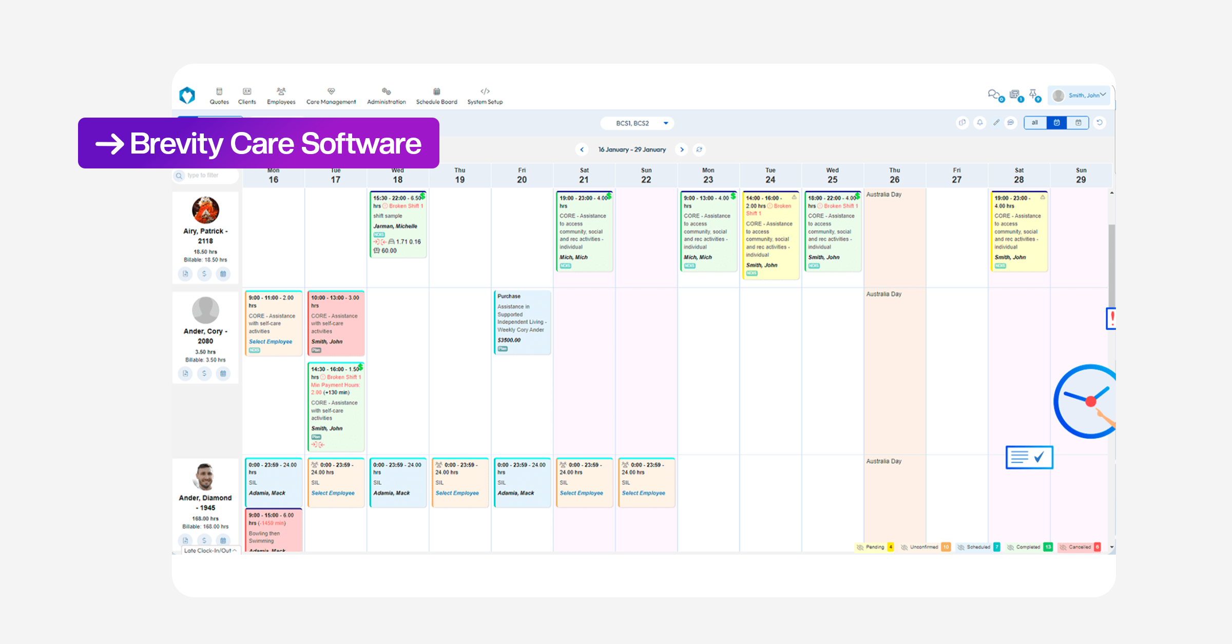1232x644 pixels.
Task: Open chat messages icon with badge 0
Action: [x=995, y=95]
